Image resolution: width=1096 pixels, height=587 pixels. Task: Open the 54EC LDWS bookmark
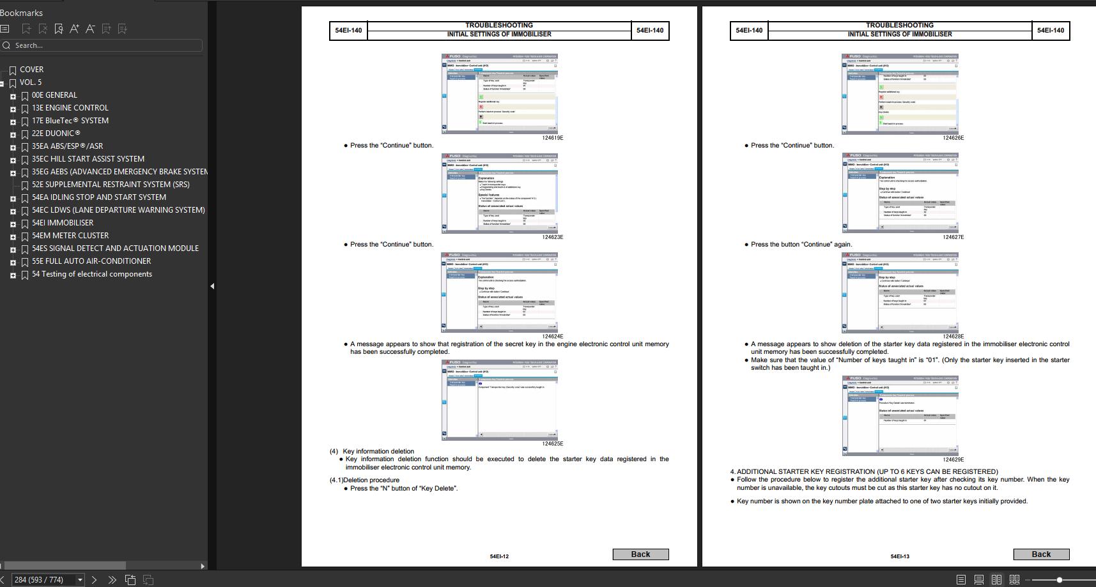118,210
